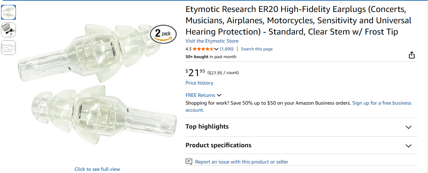Image resolution: width=428 pixels, height=173 pixels.
Task: Click the orange star rating icons
Action: coord(203,49)
